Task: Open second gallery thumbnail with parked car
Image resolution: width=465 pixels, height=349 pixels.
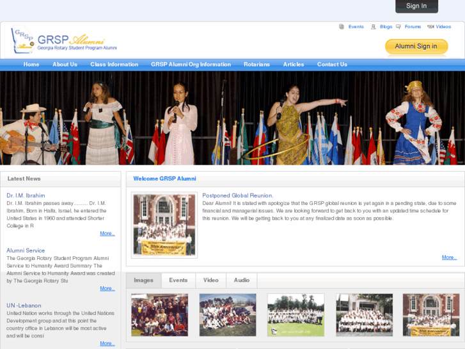Action: point(228,315)
